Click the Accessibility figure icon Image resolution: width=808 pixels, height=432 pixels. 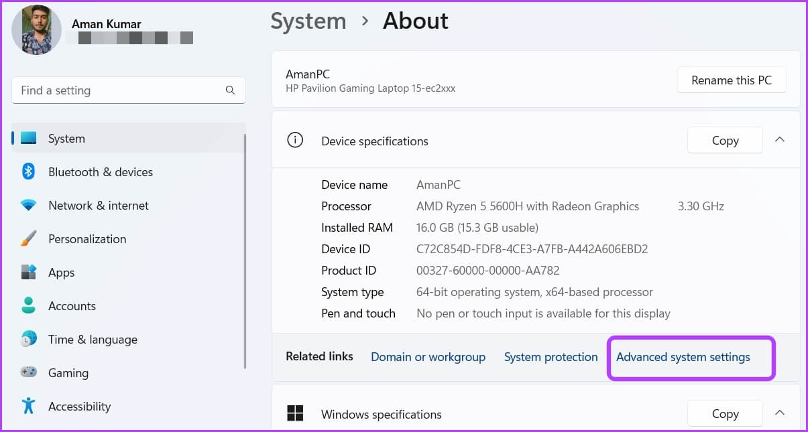[x=28, y=407]
